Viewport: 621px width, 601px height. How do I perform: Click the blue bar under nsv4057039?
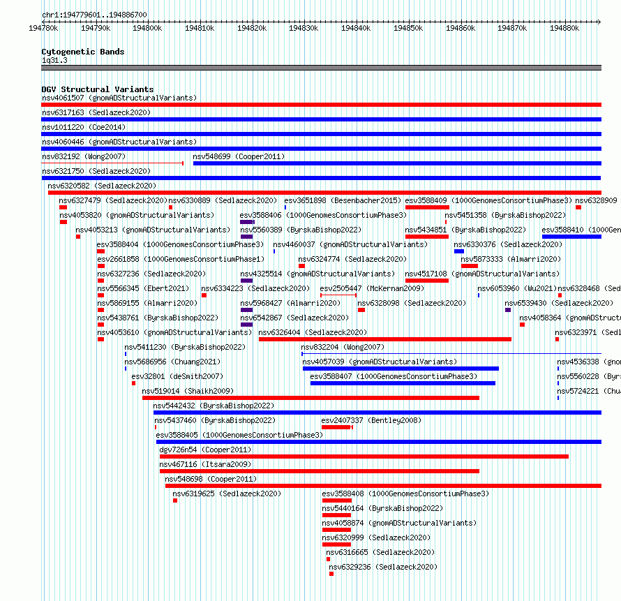pos(401,369)
